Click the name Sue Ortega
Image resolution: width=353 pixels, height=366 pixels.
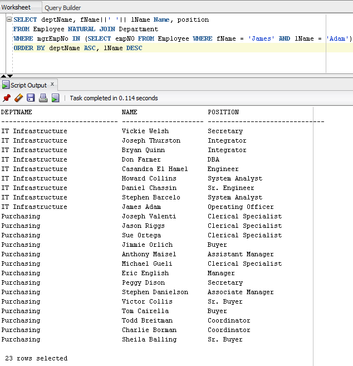point(141,235)
